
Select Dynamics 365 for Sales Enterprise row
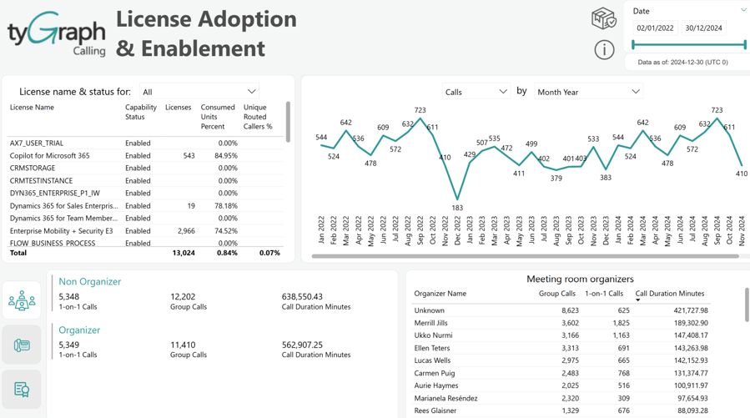coord(146,205)
